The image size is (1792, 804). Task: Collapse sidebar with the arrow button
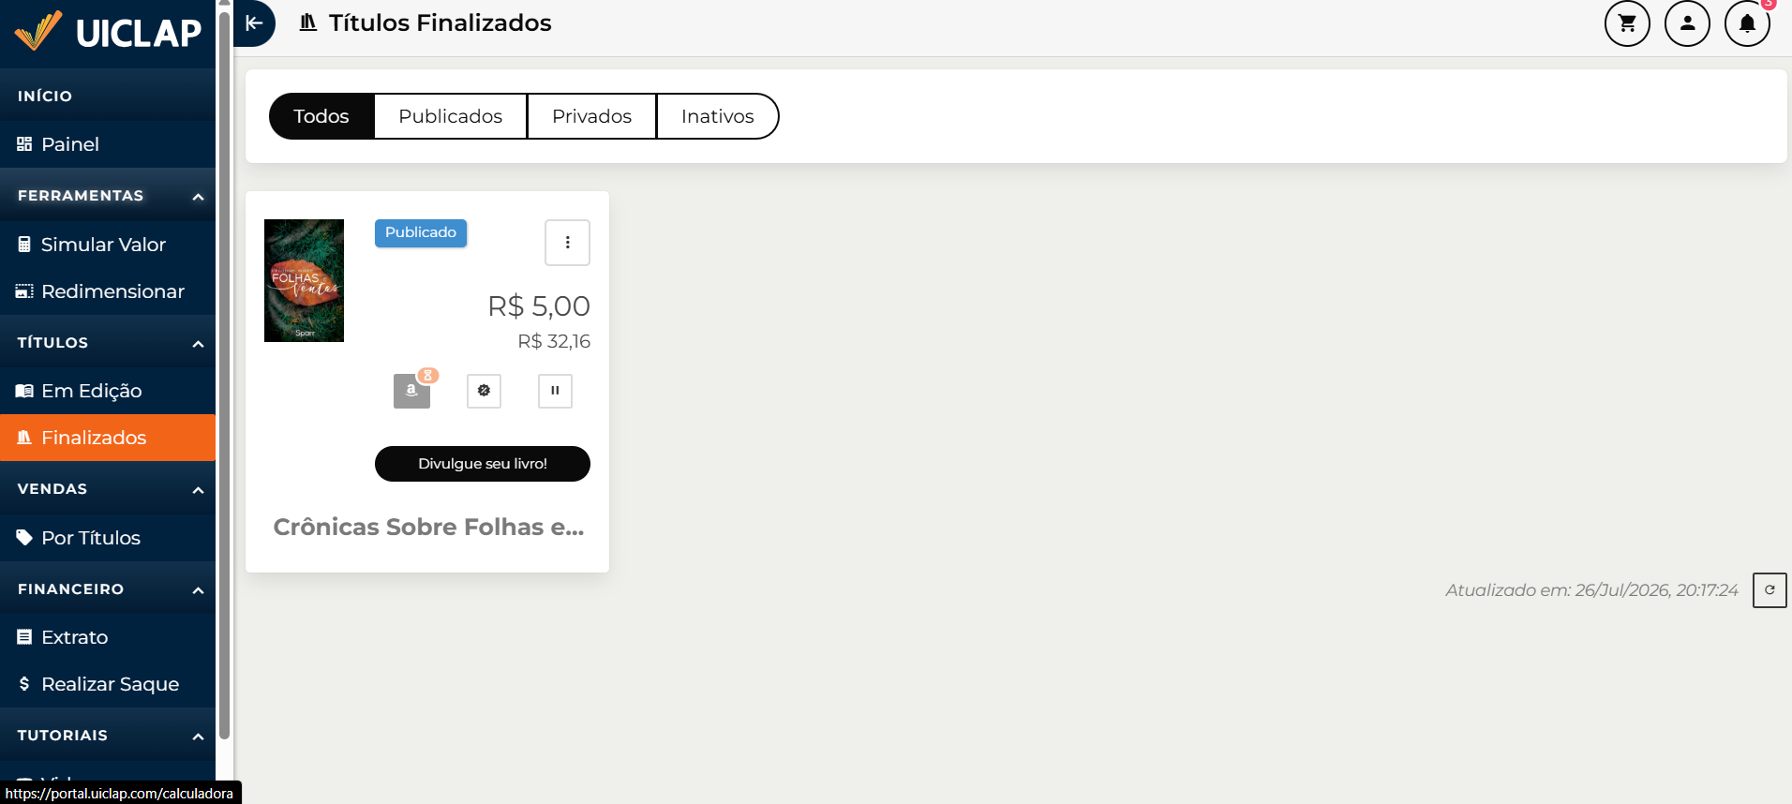click(x=254, y=23)
